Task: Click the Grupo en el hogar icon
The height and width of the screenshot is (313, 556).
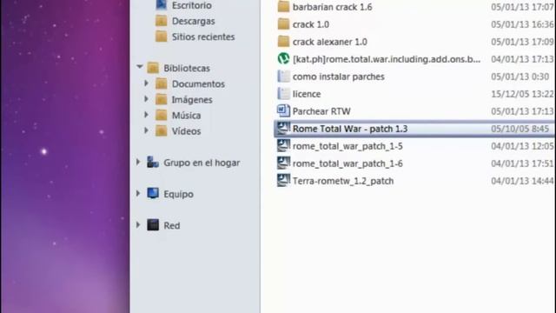Action: point(153,163)
